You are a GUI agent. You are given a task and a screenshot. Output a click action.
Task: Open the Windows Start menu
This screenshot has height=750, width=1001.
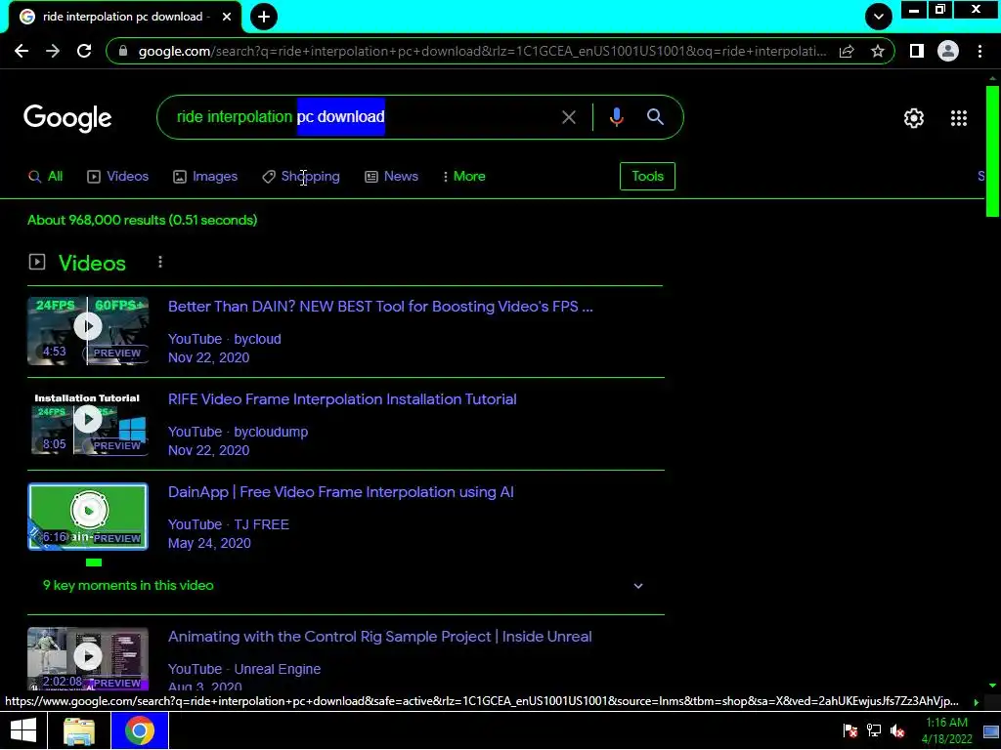point(23,730)
